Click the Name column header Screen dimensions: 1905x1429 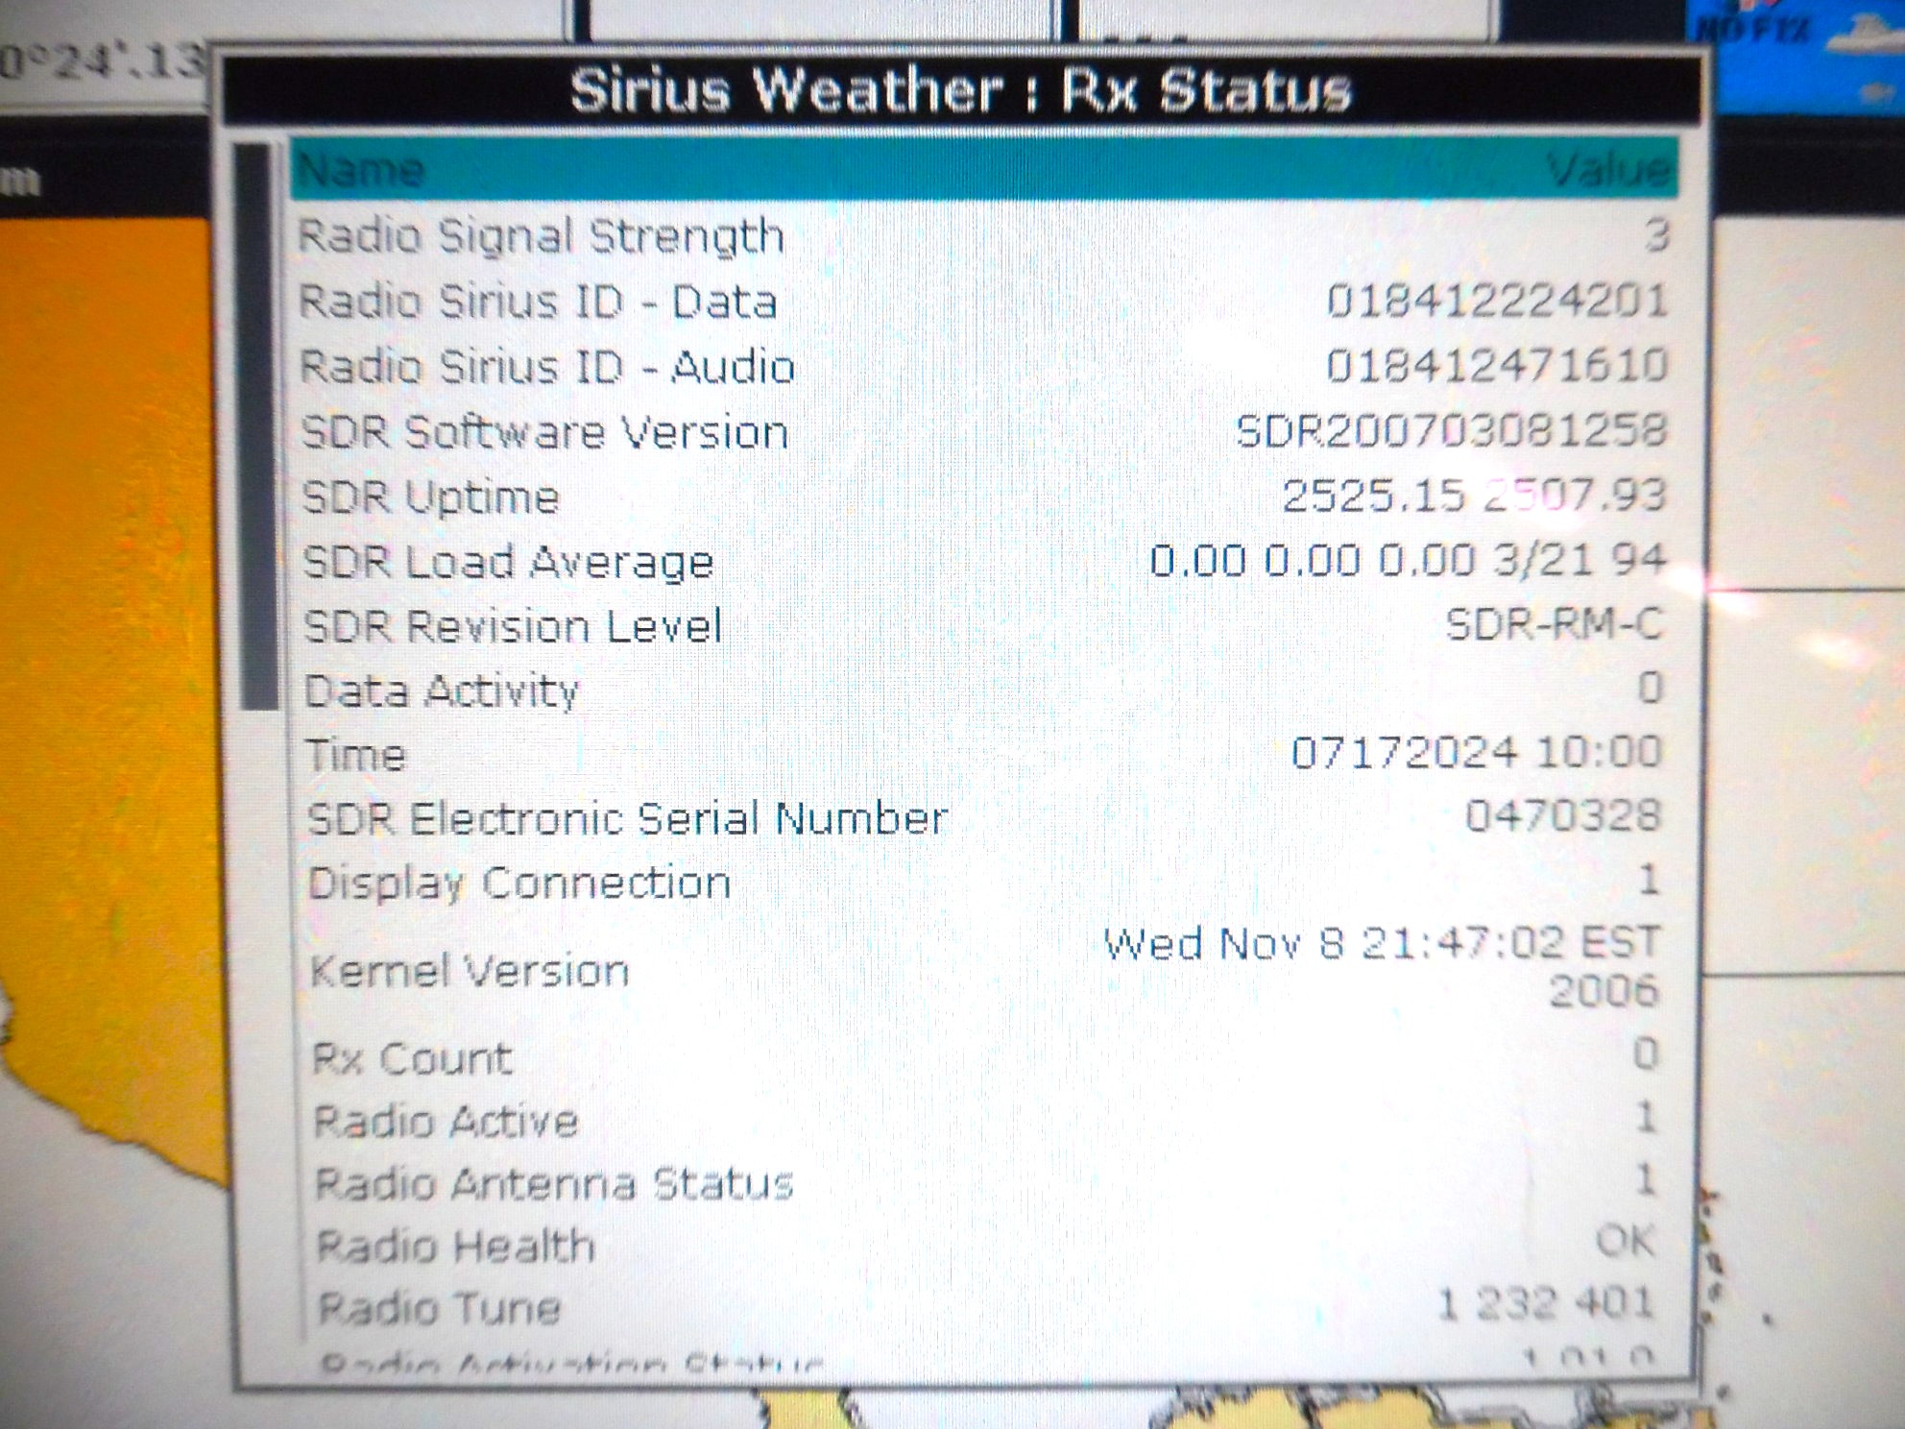click(361, 172)
